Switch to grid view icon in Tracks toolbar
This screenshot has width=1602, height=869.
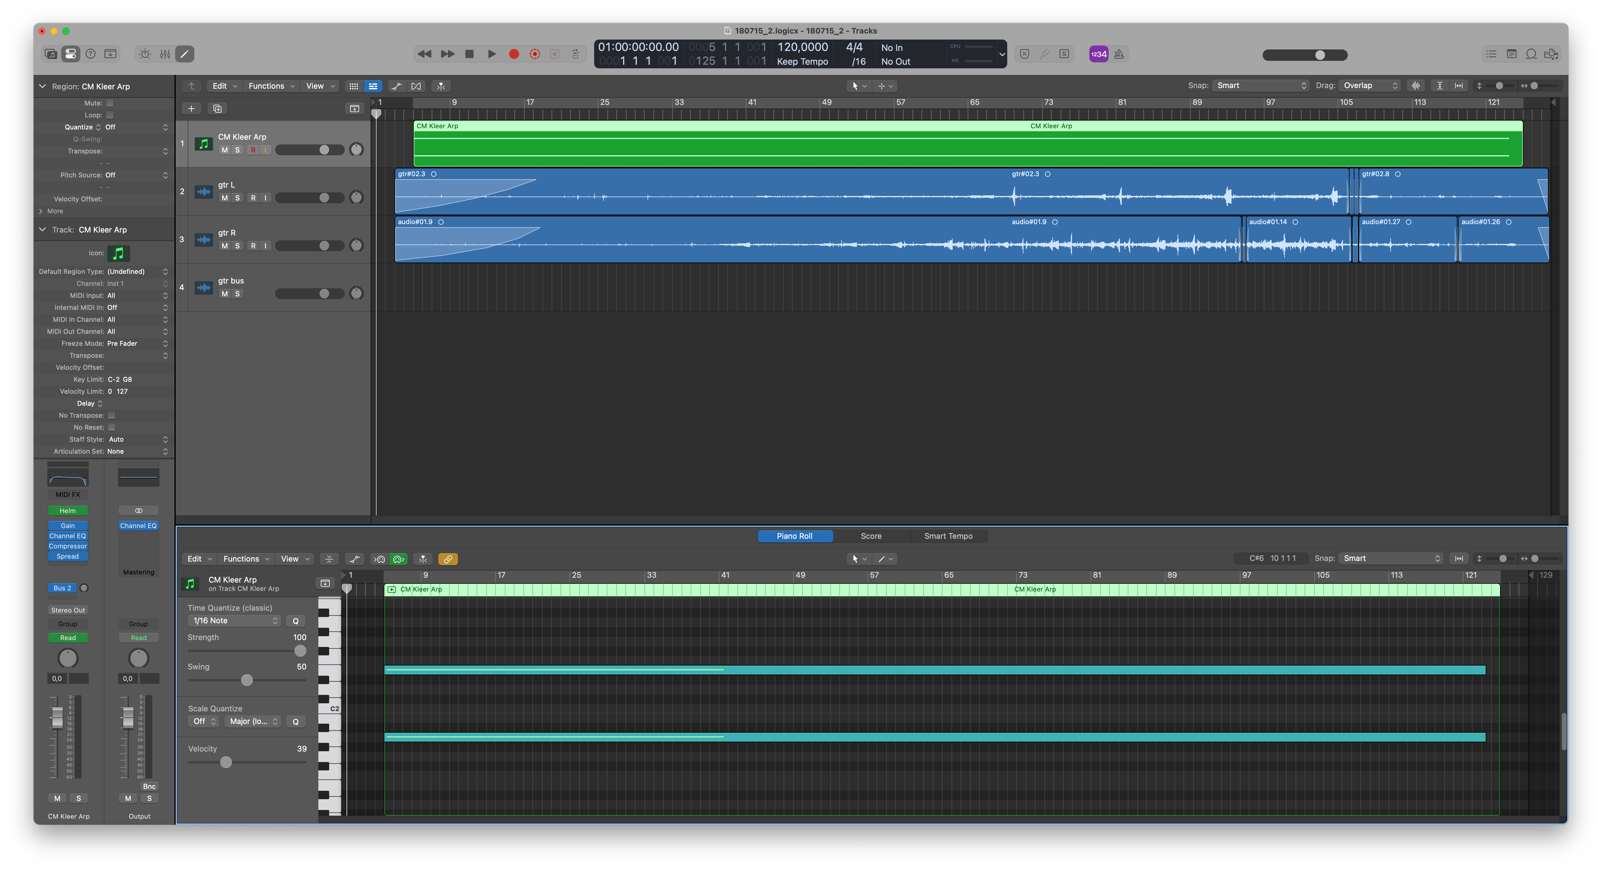pos(354,86)
